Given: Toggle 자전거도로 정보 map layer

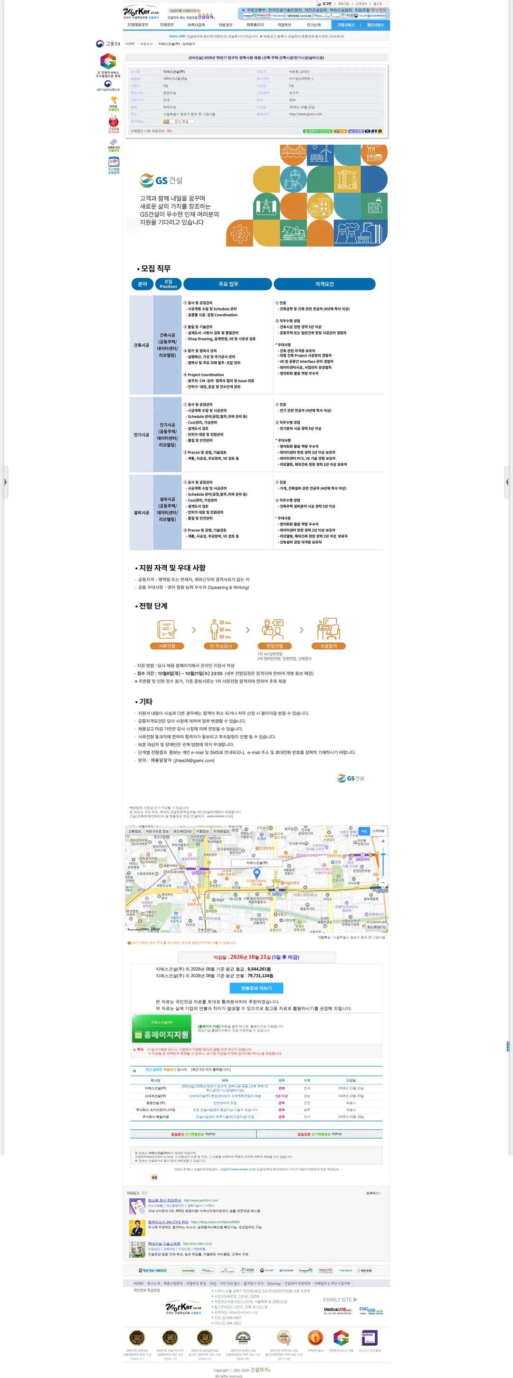Looking at the screenshot, I should coord(157,831).
